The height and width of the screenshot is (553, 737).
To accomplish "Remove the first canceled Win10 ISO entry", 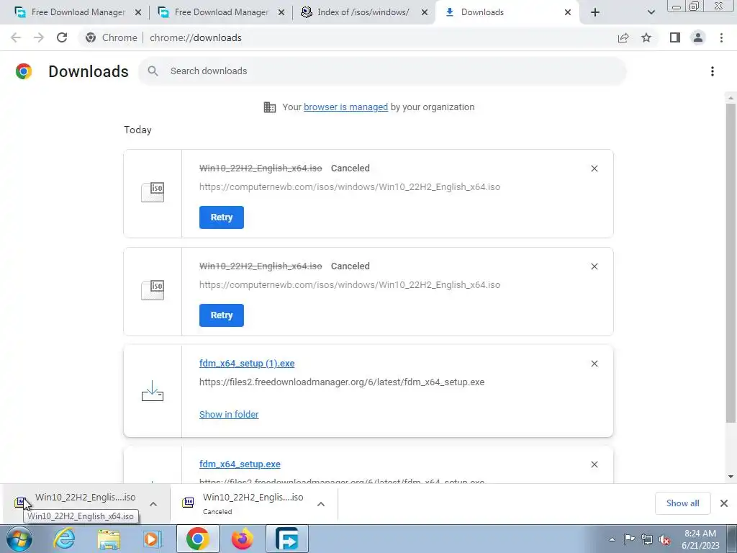I will pos(594,168).
